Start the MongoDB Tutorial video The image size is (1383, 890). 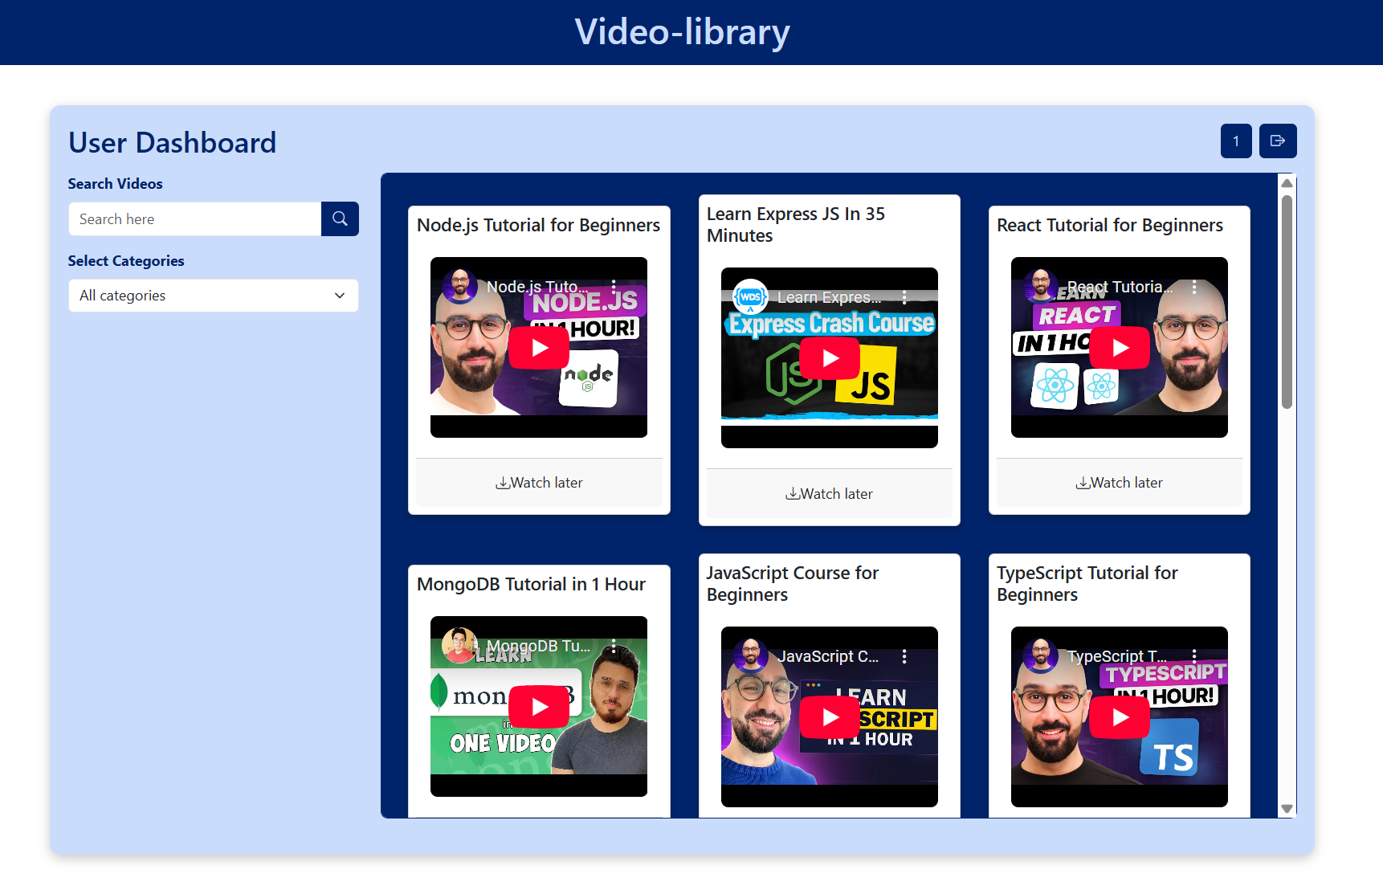[x=539, y=707]
